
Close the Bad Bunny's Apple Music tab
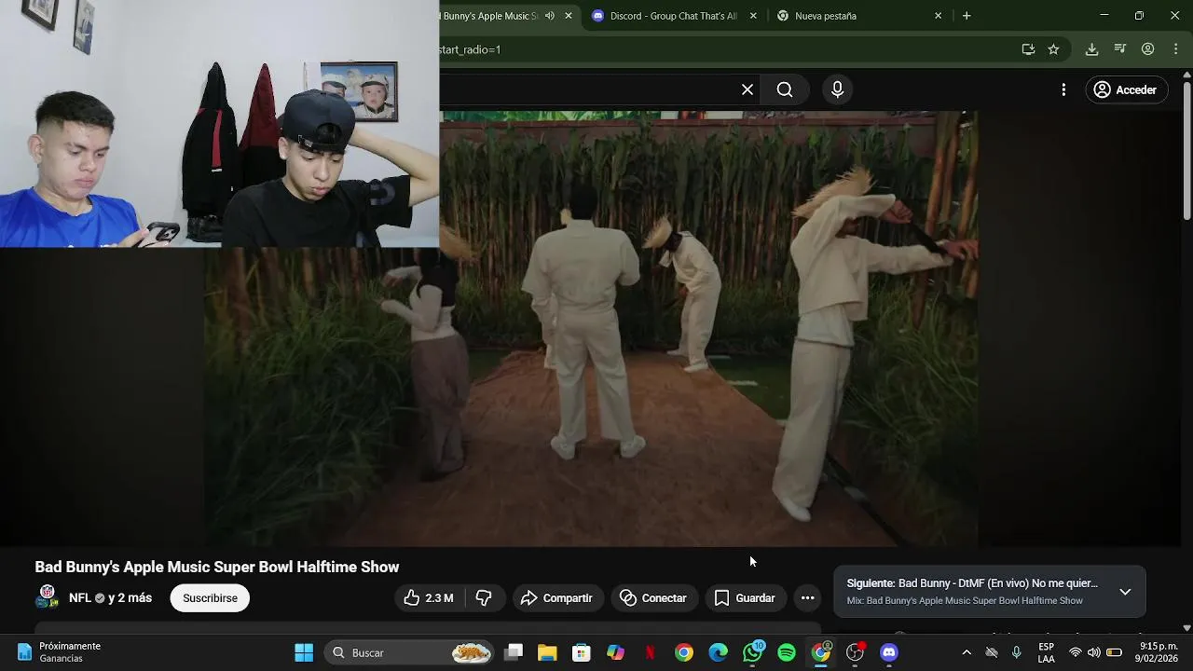569,16
